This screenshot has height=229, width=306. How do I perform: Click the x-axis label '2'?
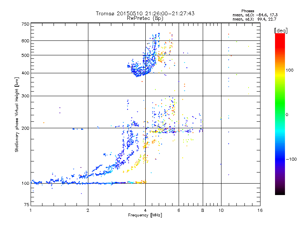[88, 210]
